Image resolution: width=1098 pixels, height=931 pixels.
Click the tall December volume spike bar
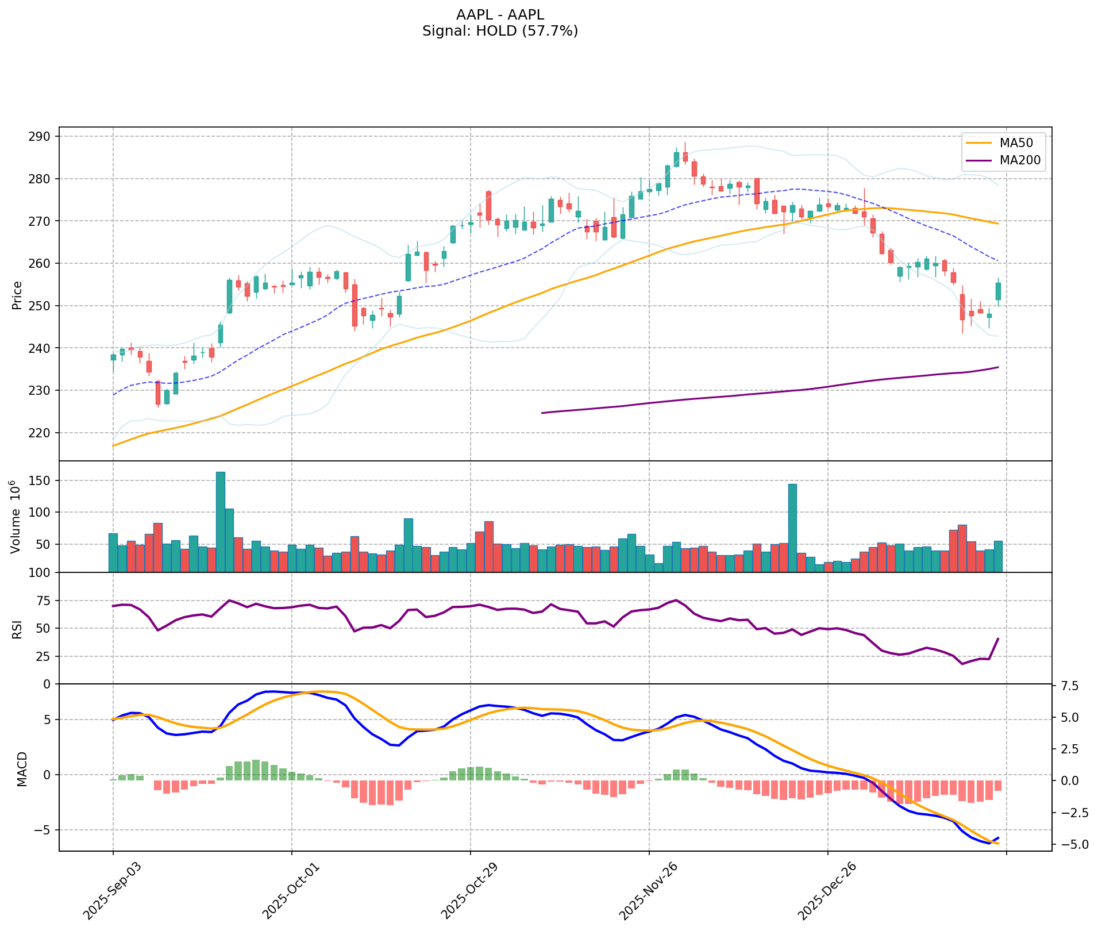[792, 528]
